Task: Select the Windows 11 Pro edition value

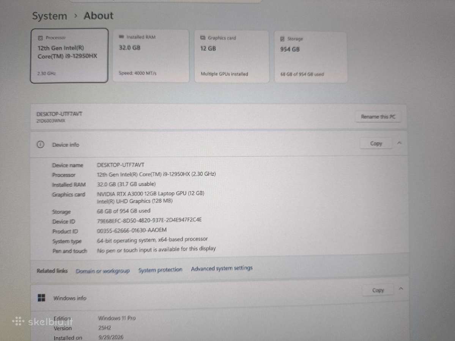Action: pyautogui.click(x=117, y=318)
